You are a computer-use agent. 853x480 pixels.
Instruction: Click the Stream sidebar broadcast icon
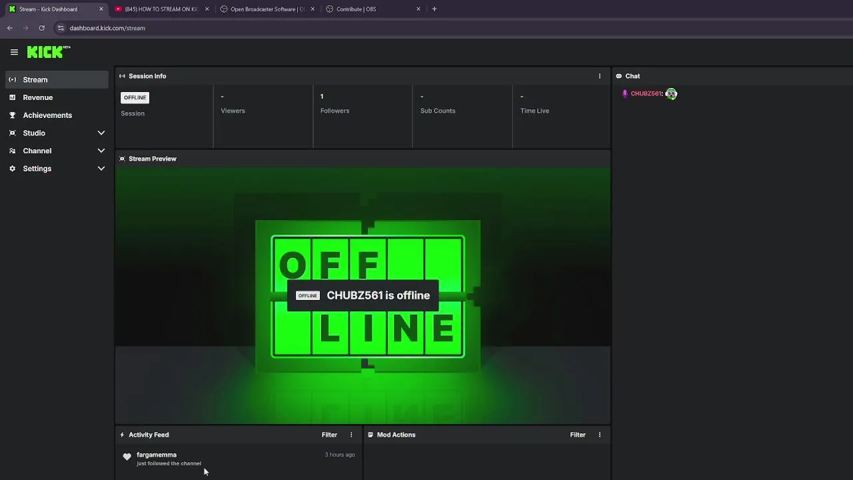coord(12,79)
